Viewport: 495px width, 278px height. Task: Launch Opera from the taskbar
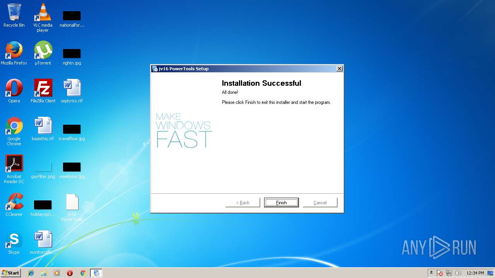click(x=70, y=273)
